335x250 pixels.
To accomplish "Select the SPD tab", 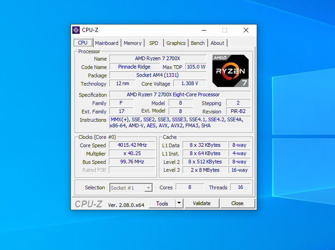I will tap(154, 43).
